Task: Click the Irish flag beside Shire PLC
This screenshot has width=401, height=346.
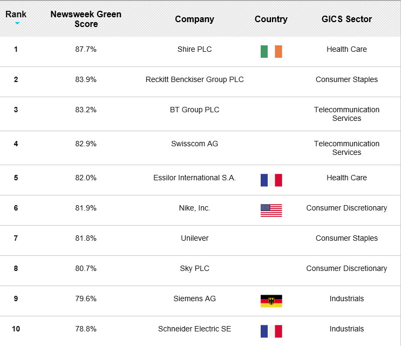Action: pyautogui.click(x=271, y=51)
